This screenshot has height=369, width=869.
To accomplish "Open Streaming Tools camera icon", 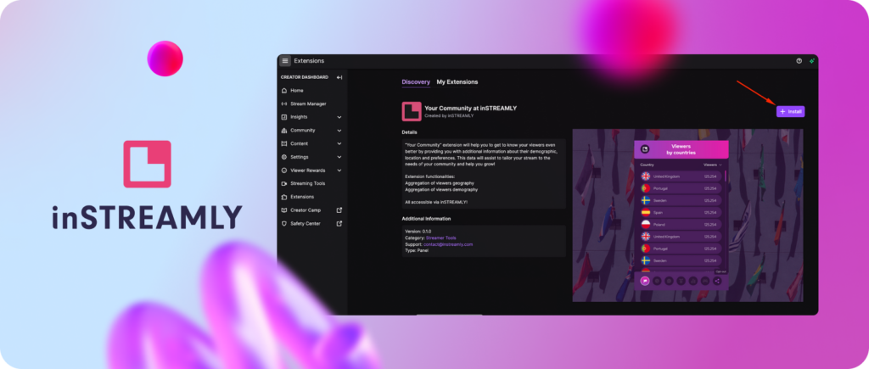I will click(284, 183).
